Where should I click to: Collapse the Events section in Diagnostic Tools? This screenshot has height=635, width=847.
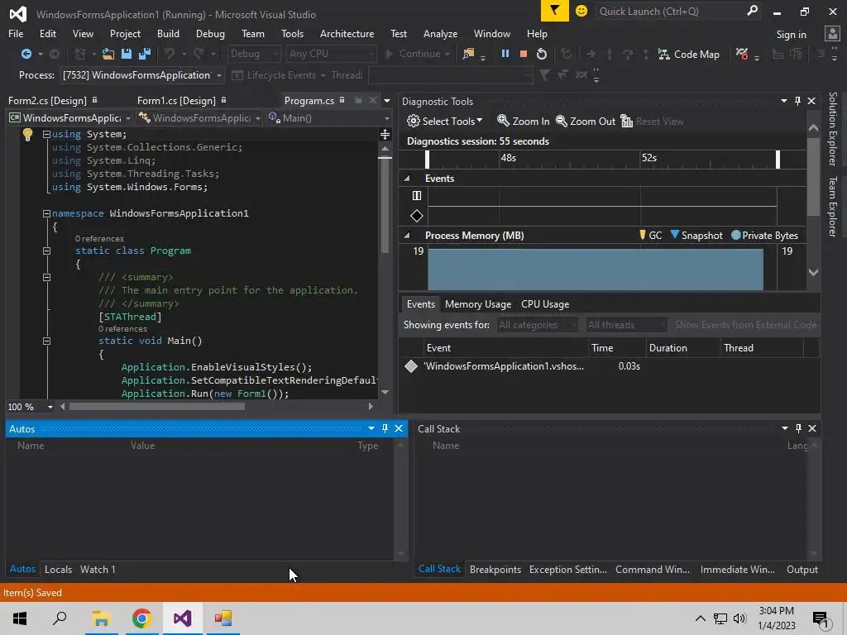pyautogui.click(x=407, y=179)
